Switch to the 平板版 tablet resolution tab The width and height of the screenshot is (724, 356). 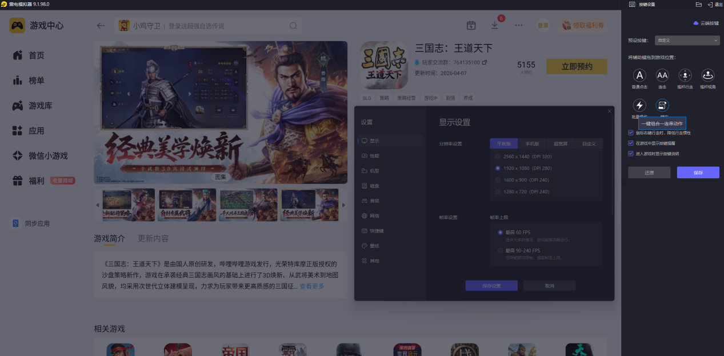(x=504, y=143)
